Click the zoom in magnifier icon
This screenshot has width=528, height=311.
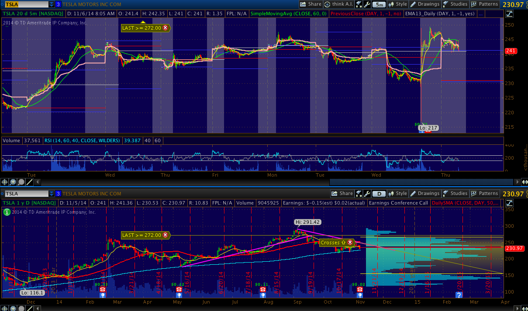[x=13, y=182]
